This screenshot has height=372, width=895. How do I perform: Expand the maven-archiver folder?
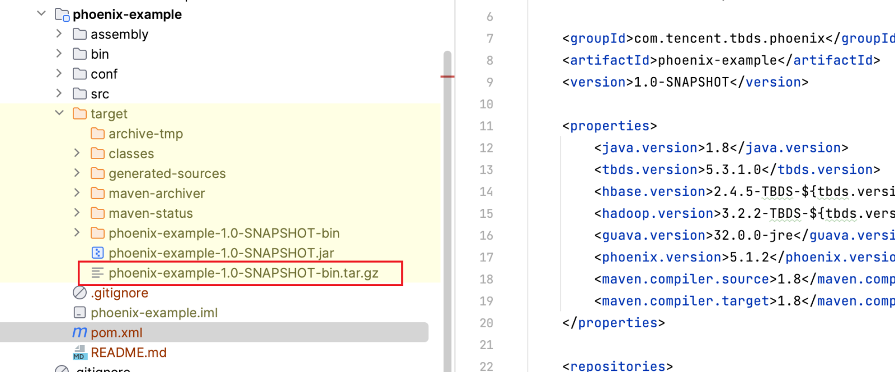77,193
